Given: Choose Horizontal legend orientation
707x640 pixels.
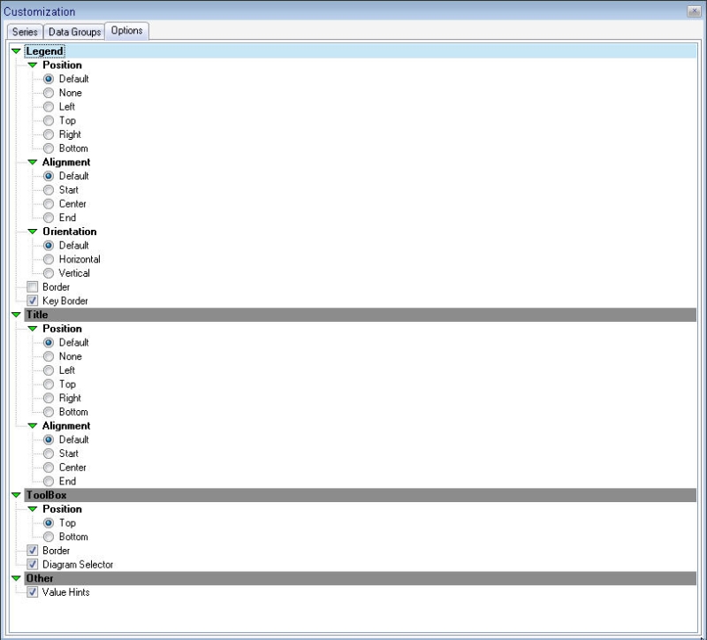Looking at the screenshot, I should click(49, 260).
